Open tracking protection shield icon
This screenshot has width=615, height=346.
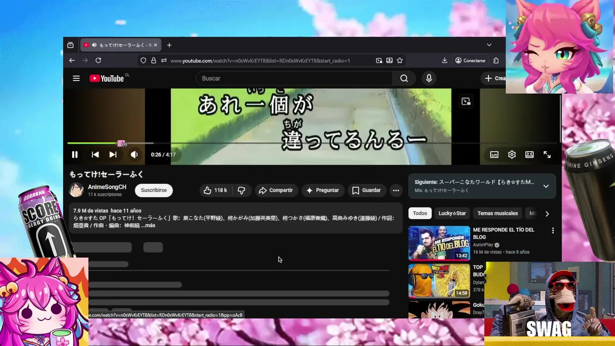point(143,61)
